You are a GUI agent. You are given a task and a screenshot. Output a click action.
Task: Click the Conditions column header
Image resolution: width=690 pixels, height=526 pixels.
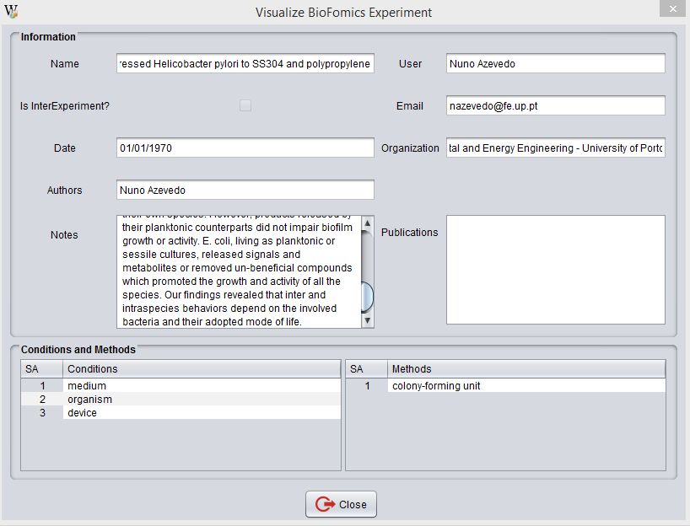[202, 369]
